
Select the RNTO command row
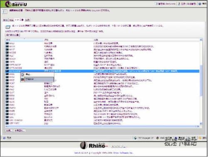102,114
